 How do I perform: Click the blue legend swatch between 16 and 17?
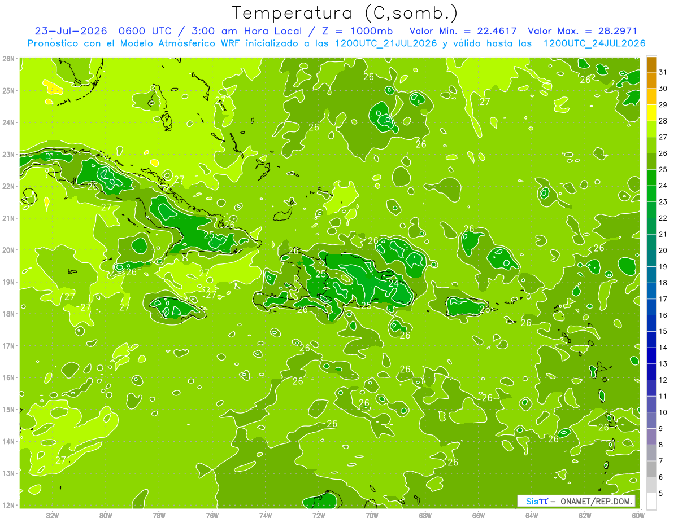pos(651,307)
